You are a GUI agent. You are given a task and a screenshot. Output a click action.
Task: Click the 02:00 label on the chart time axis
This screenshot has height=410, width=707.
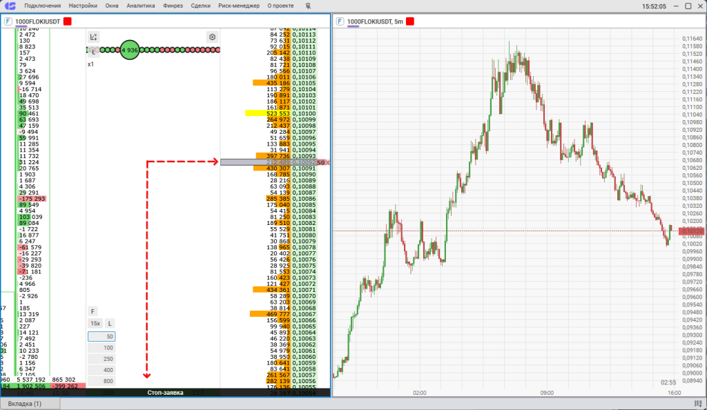click(x=419, y=393)
